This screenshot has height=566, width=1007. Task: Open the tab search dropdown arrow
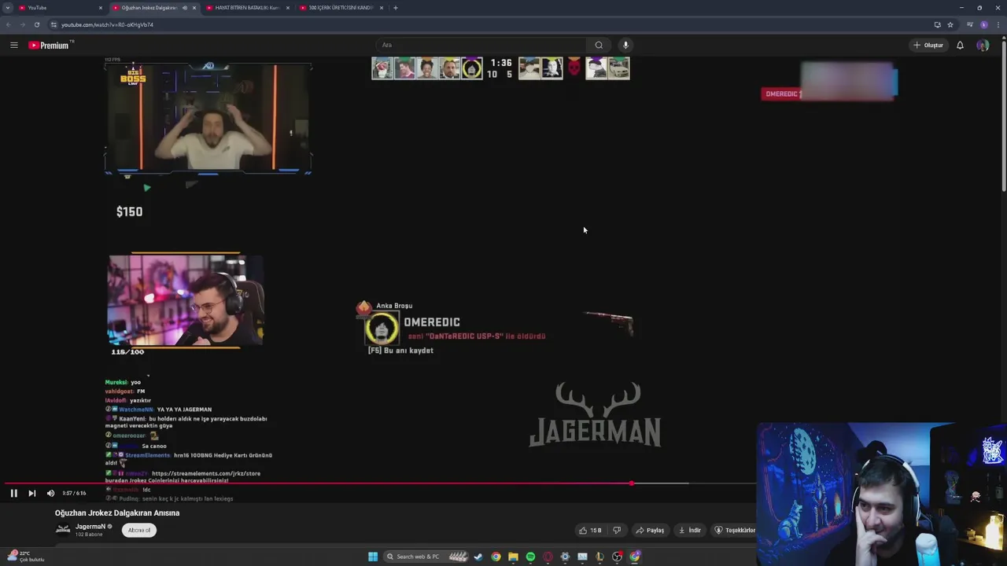coord(7,8)
